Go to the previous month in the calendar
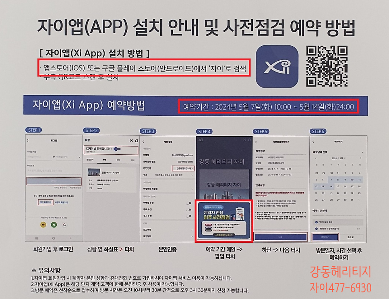Screen dimensions: 389x299 click(316, 158)
